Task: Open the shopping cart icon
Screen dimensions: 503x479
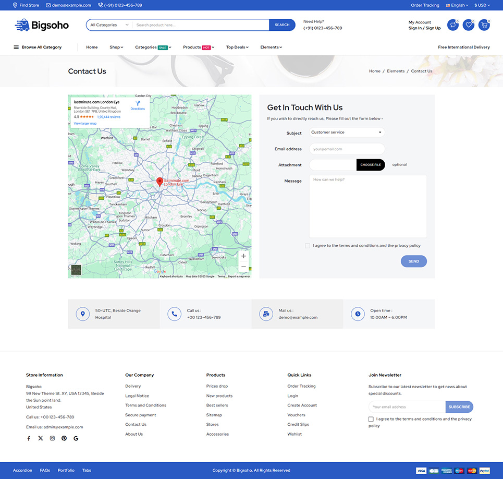Action: pyautogui.click(x=484, y=25)
